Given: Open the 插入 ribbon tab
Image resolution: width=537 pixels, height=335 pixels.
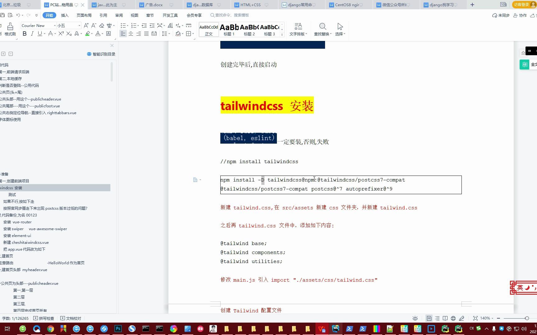Looking at the screenshot, I should (x=65, y=15).
